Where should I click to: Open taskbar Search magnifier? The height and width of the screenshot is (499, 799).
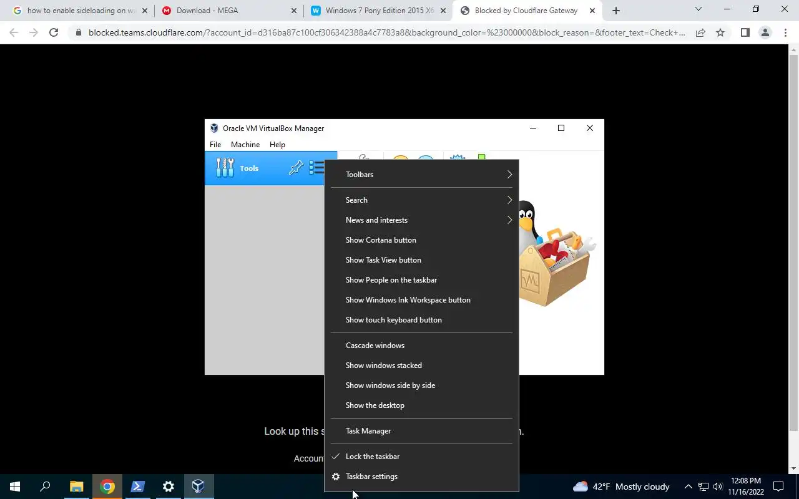[x=45, y=487]
